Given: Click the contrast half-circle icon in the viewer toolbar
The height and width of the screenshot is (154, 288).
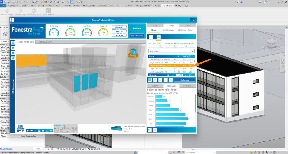Looking at the screenshot, I should [x=28, y=130].
